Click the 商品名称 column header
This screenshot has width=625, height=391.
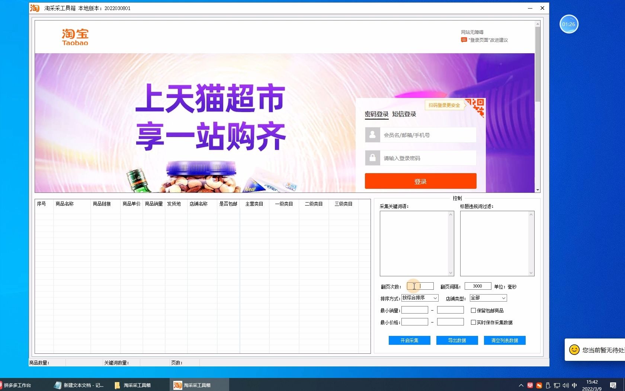(x=72, y=204)
